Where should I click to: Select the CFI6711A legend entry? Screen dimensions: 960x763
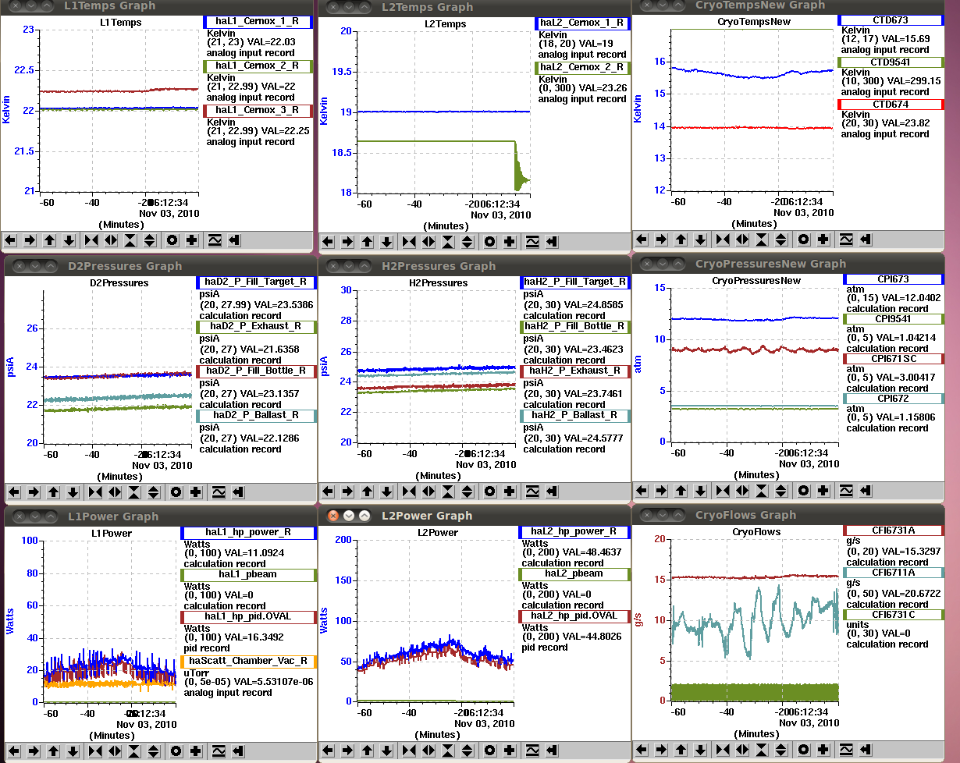[894, 573]
